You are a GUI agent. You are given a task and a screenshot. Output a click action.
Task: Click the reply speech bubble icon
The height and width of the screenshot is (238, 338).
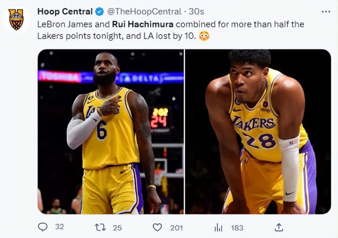click(x=42, y=227)
